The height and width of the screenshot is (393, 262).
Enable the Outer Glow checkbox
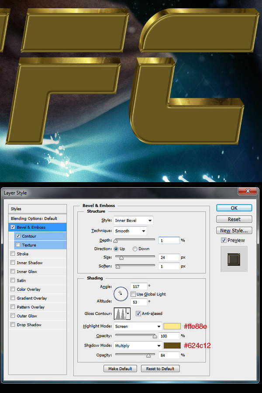(x=13, y=316)
